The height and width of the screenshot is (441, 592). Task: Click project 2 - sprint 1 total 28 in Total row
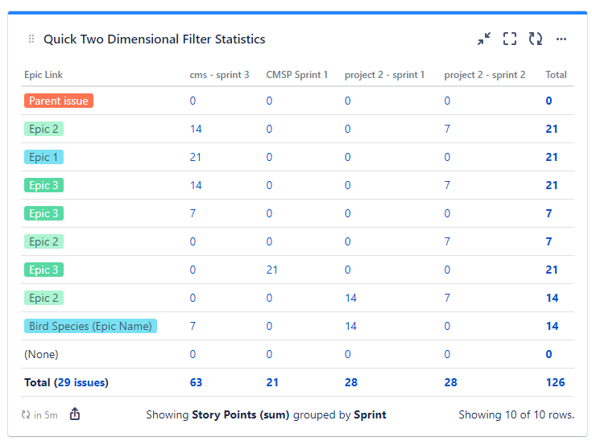point(351,382)
